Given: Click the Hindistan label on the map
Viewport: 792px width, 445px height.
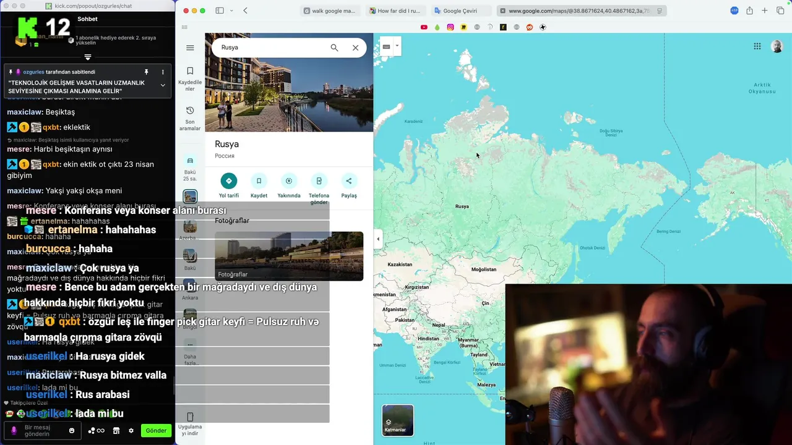Looking at the screenshot, I should pyautogui.click(x=428, y=339).
